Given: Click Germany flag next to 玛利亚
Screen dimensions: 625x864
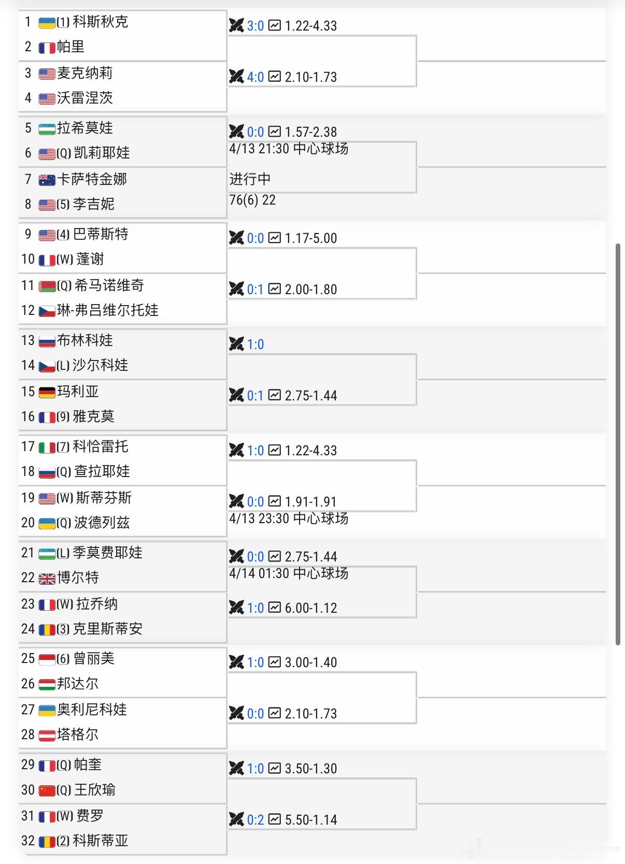Looking at the screenshot, I should (x=47, y=392).
